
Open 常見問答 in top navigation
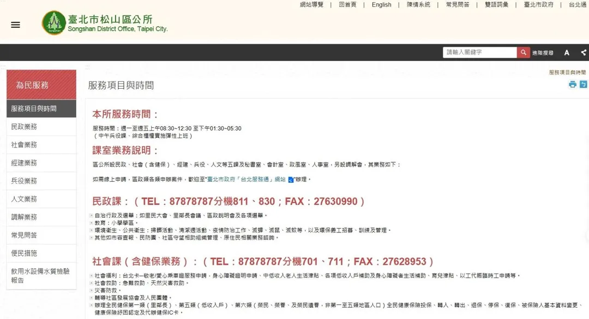pyautogui.click(x=458, y=4)
